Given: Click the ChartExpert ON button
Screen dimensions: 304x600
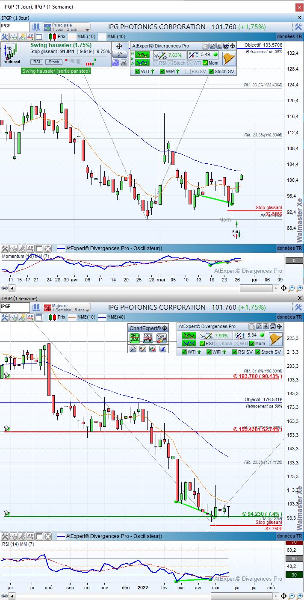Looking at the screenshot, I should pos(135,339).
